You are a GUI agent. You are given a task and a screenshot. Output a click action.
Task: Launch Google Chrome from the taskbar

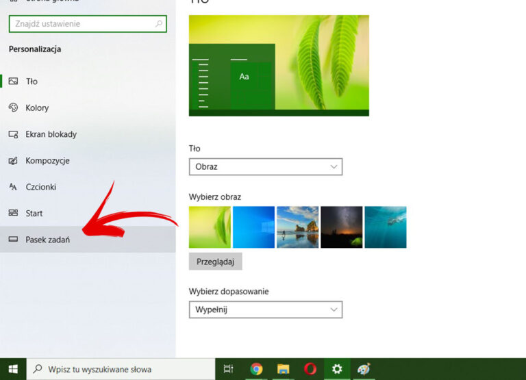(x=256, y=369)
